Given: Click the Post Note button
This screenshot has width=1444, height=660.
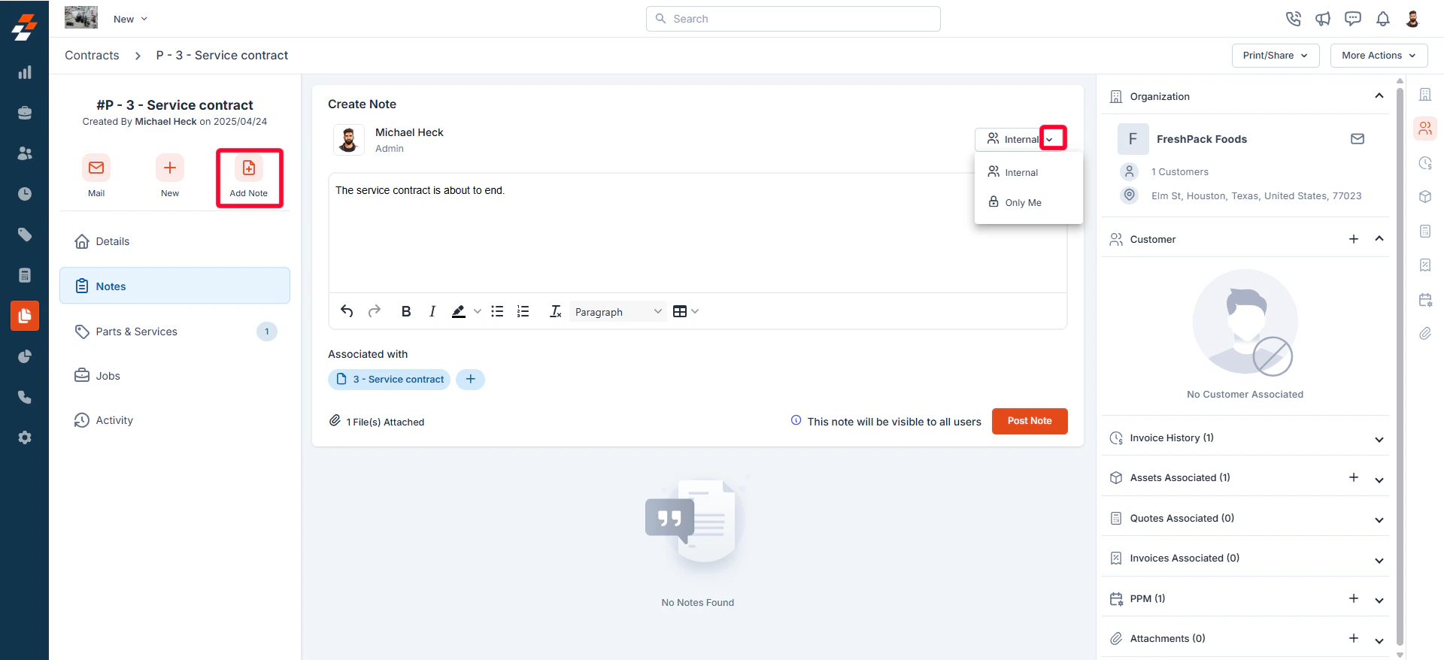Looking at the screenshot, I should [1030, 421].
